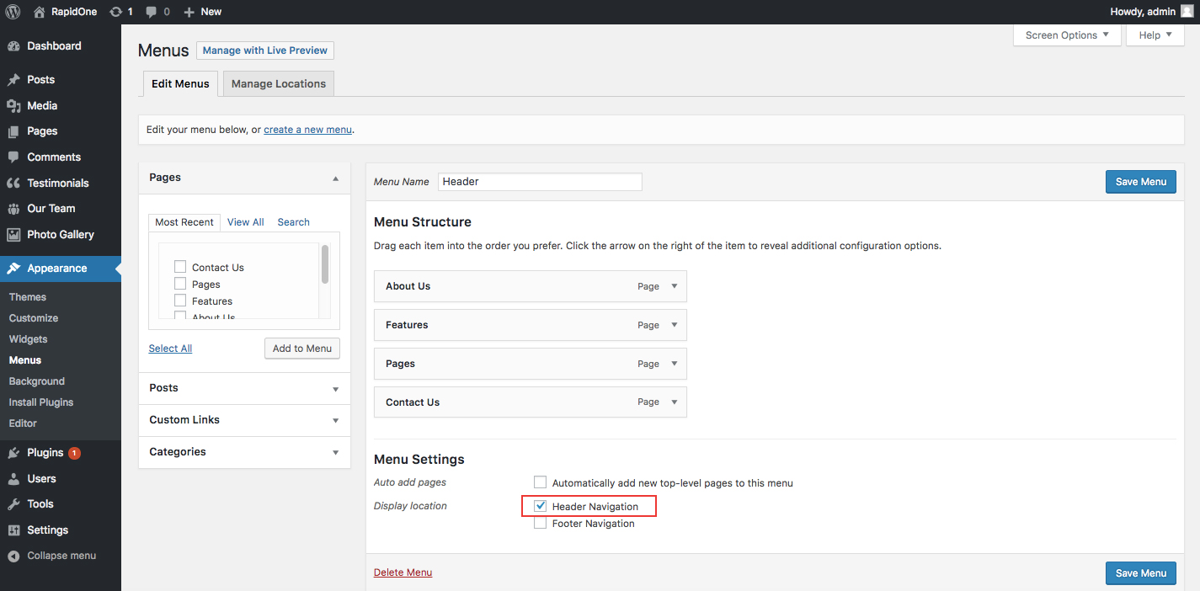Collapse the Pages meta box arrow

335,178
